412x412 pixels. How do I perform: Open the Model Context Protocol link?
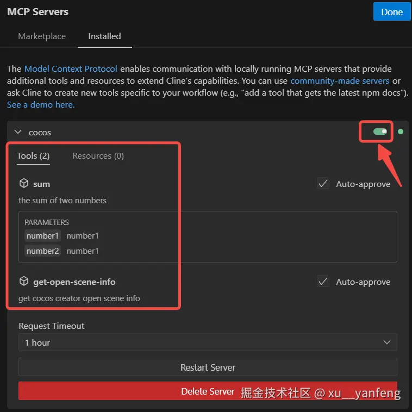pos(71,69)
